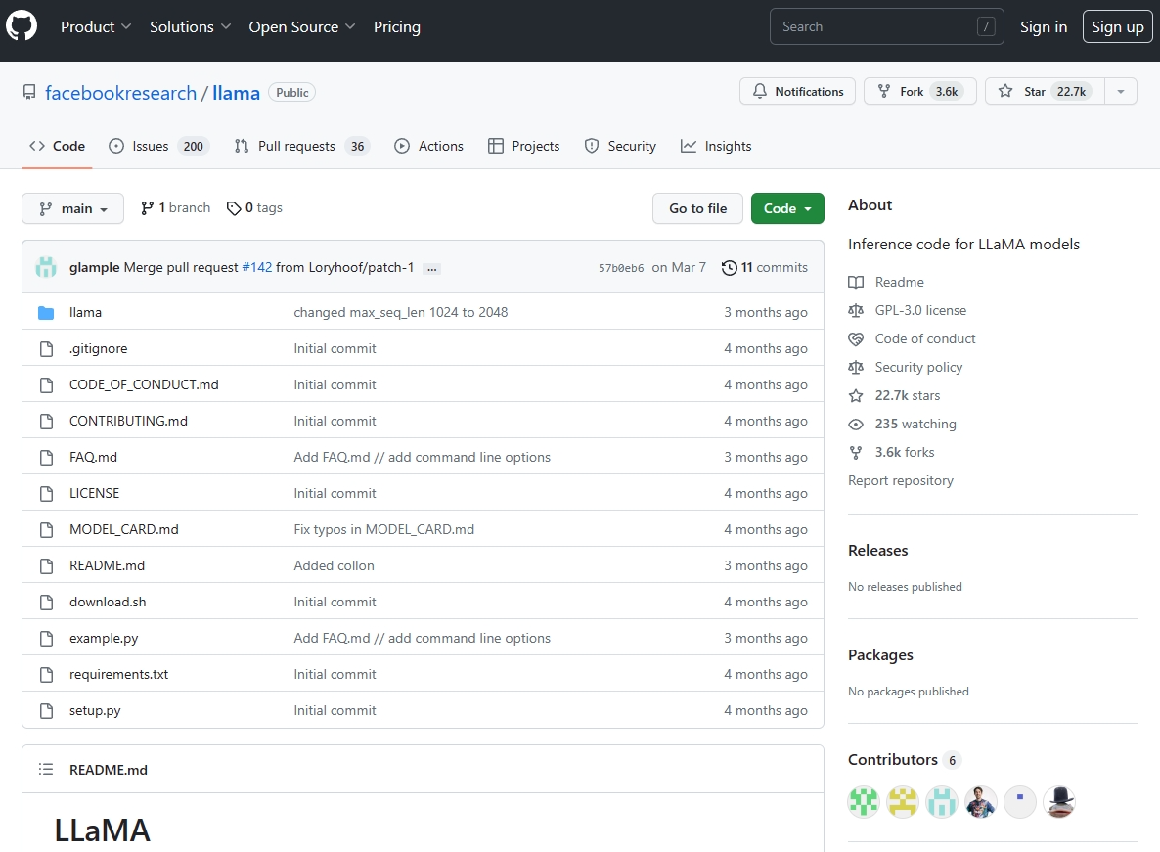Screen dimensions: 1160x852
Task: Click the fifth contributor avatar
Action: coord(1019,801)
